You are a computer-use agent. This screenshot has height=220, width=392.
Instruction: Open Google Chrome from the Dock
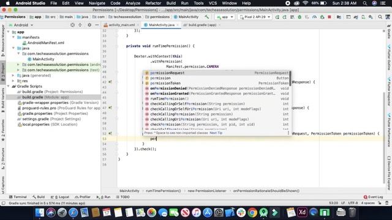tap(252, 213)
